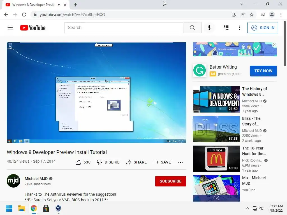This screenshot has height=215, width=287.
Task: Open the ad info icon
Action: pos(275,45)
